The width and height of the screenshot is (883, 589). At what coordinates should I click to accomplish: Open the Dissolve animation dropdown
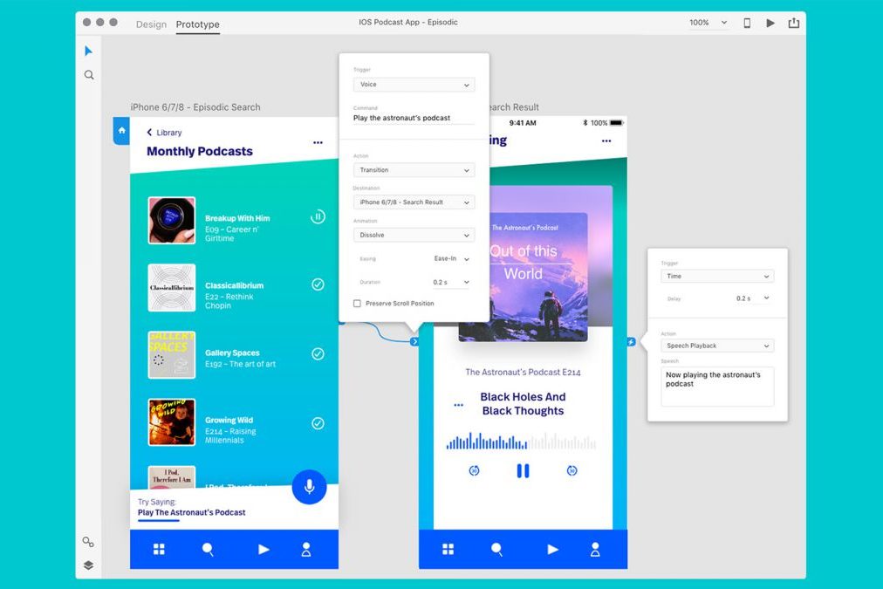pos(414,235)
